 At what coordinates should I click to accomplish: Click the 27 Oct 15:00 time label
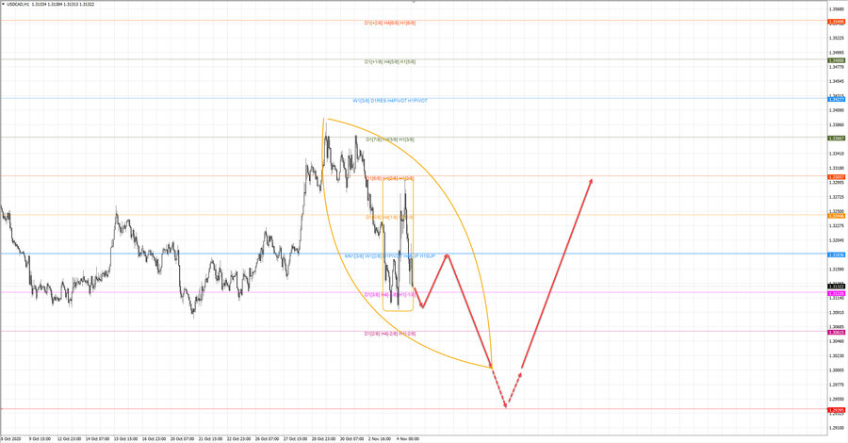[x=296, y=438]
